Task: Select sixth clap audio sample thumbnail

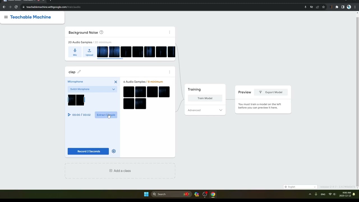Action: (141, 104)
